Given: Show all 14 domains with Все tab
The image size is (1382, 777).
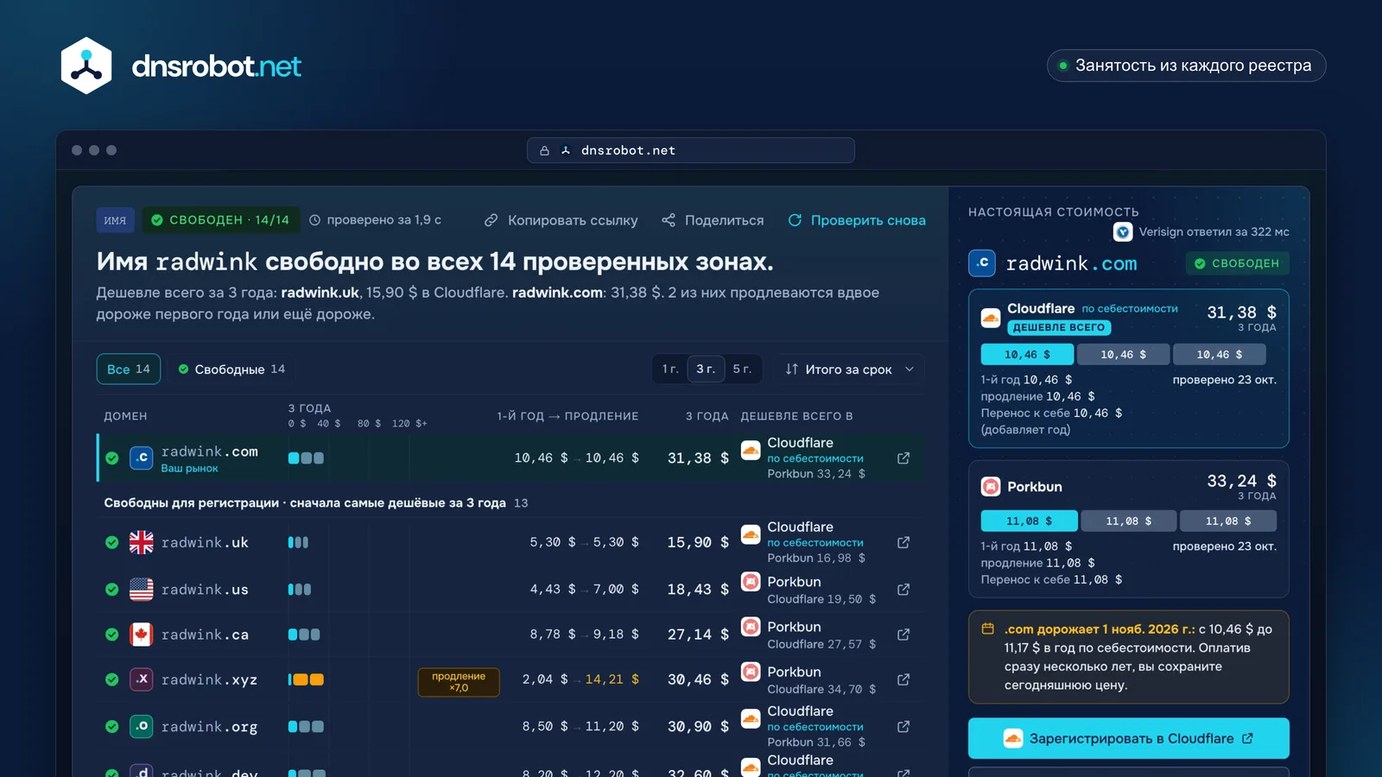Looking at the screenshot, I should point(129,369).
